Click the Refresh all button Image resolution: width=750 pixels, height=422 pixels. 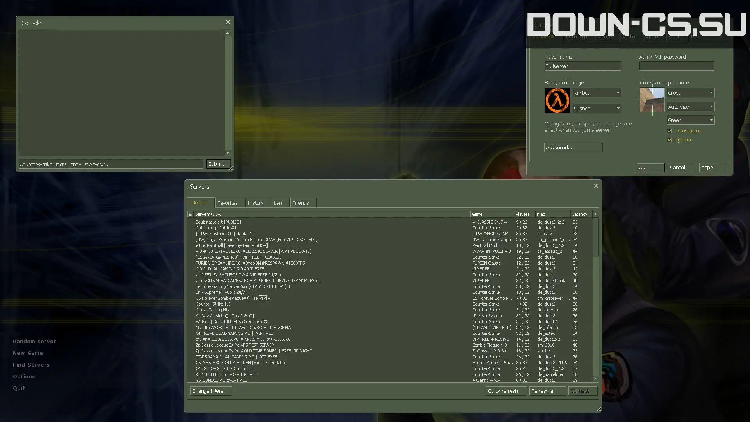[x=547, y=391]
